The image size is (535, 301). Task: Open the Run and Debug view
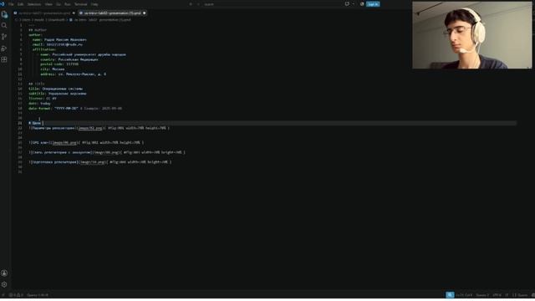tap(4, 48)
